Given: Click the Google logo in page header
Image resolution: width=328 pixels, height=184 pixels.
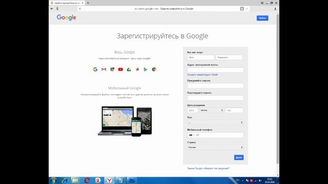Looking at the screenshot, I should (66, 17).
